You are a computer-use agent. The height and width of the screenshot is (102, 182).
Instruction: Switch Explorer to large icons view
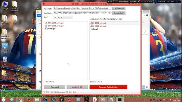[x=147, y=87]
